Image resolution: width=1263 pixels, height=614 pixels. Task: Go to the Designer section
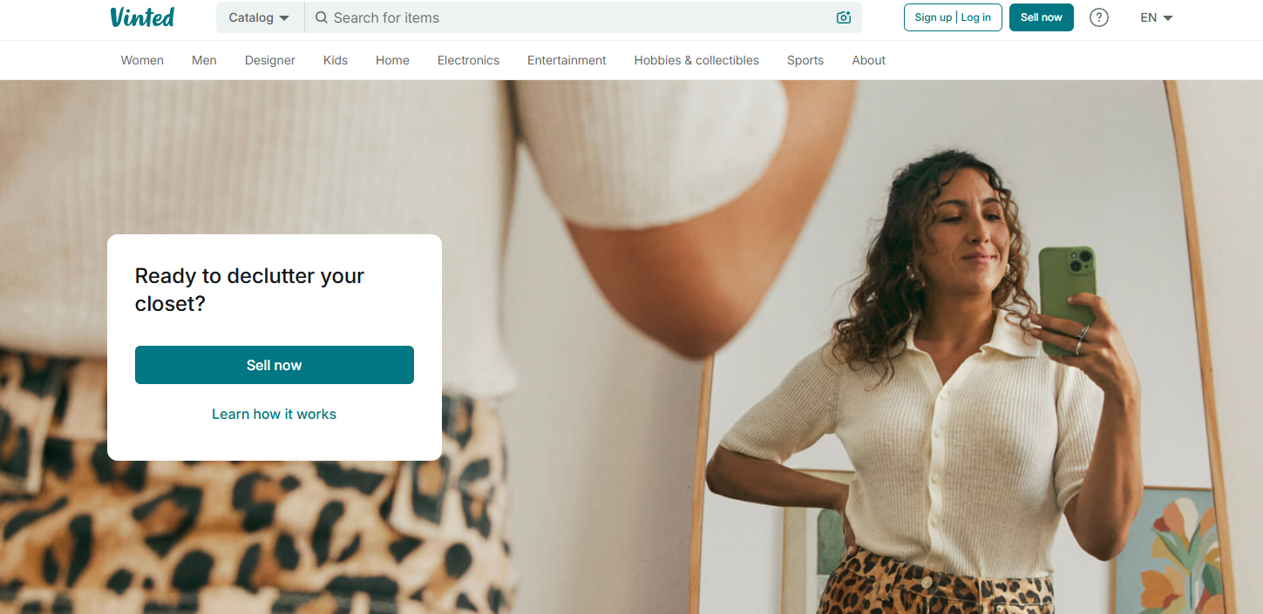pos(270,60)
